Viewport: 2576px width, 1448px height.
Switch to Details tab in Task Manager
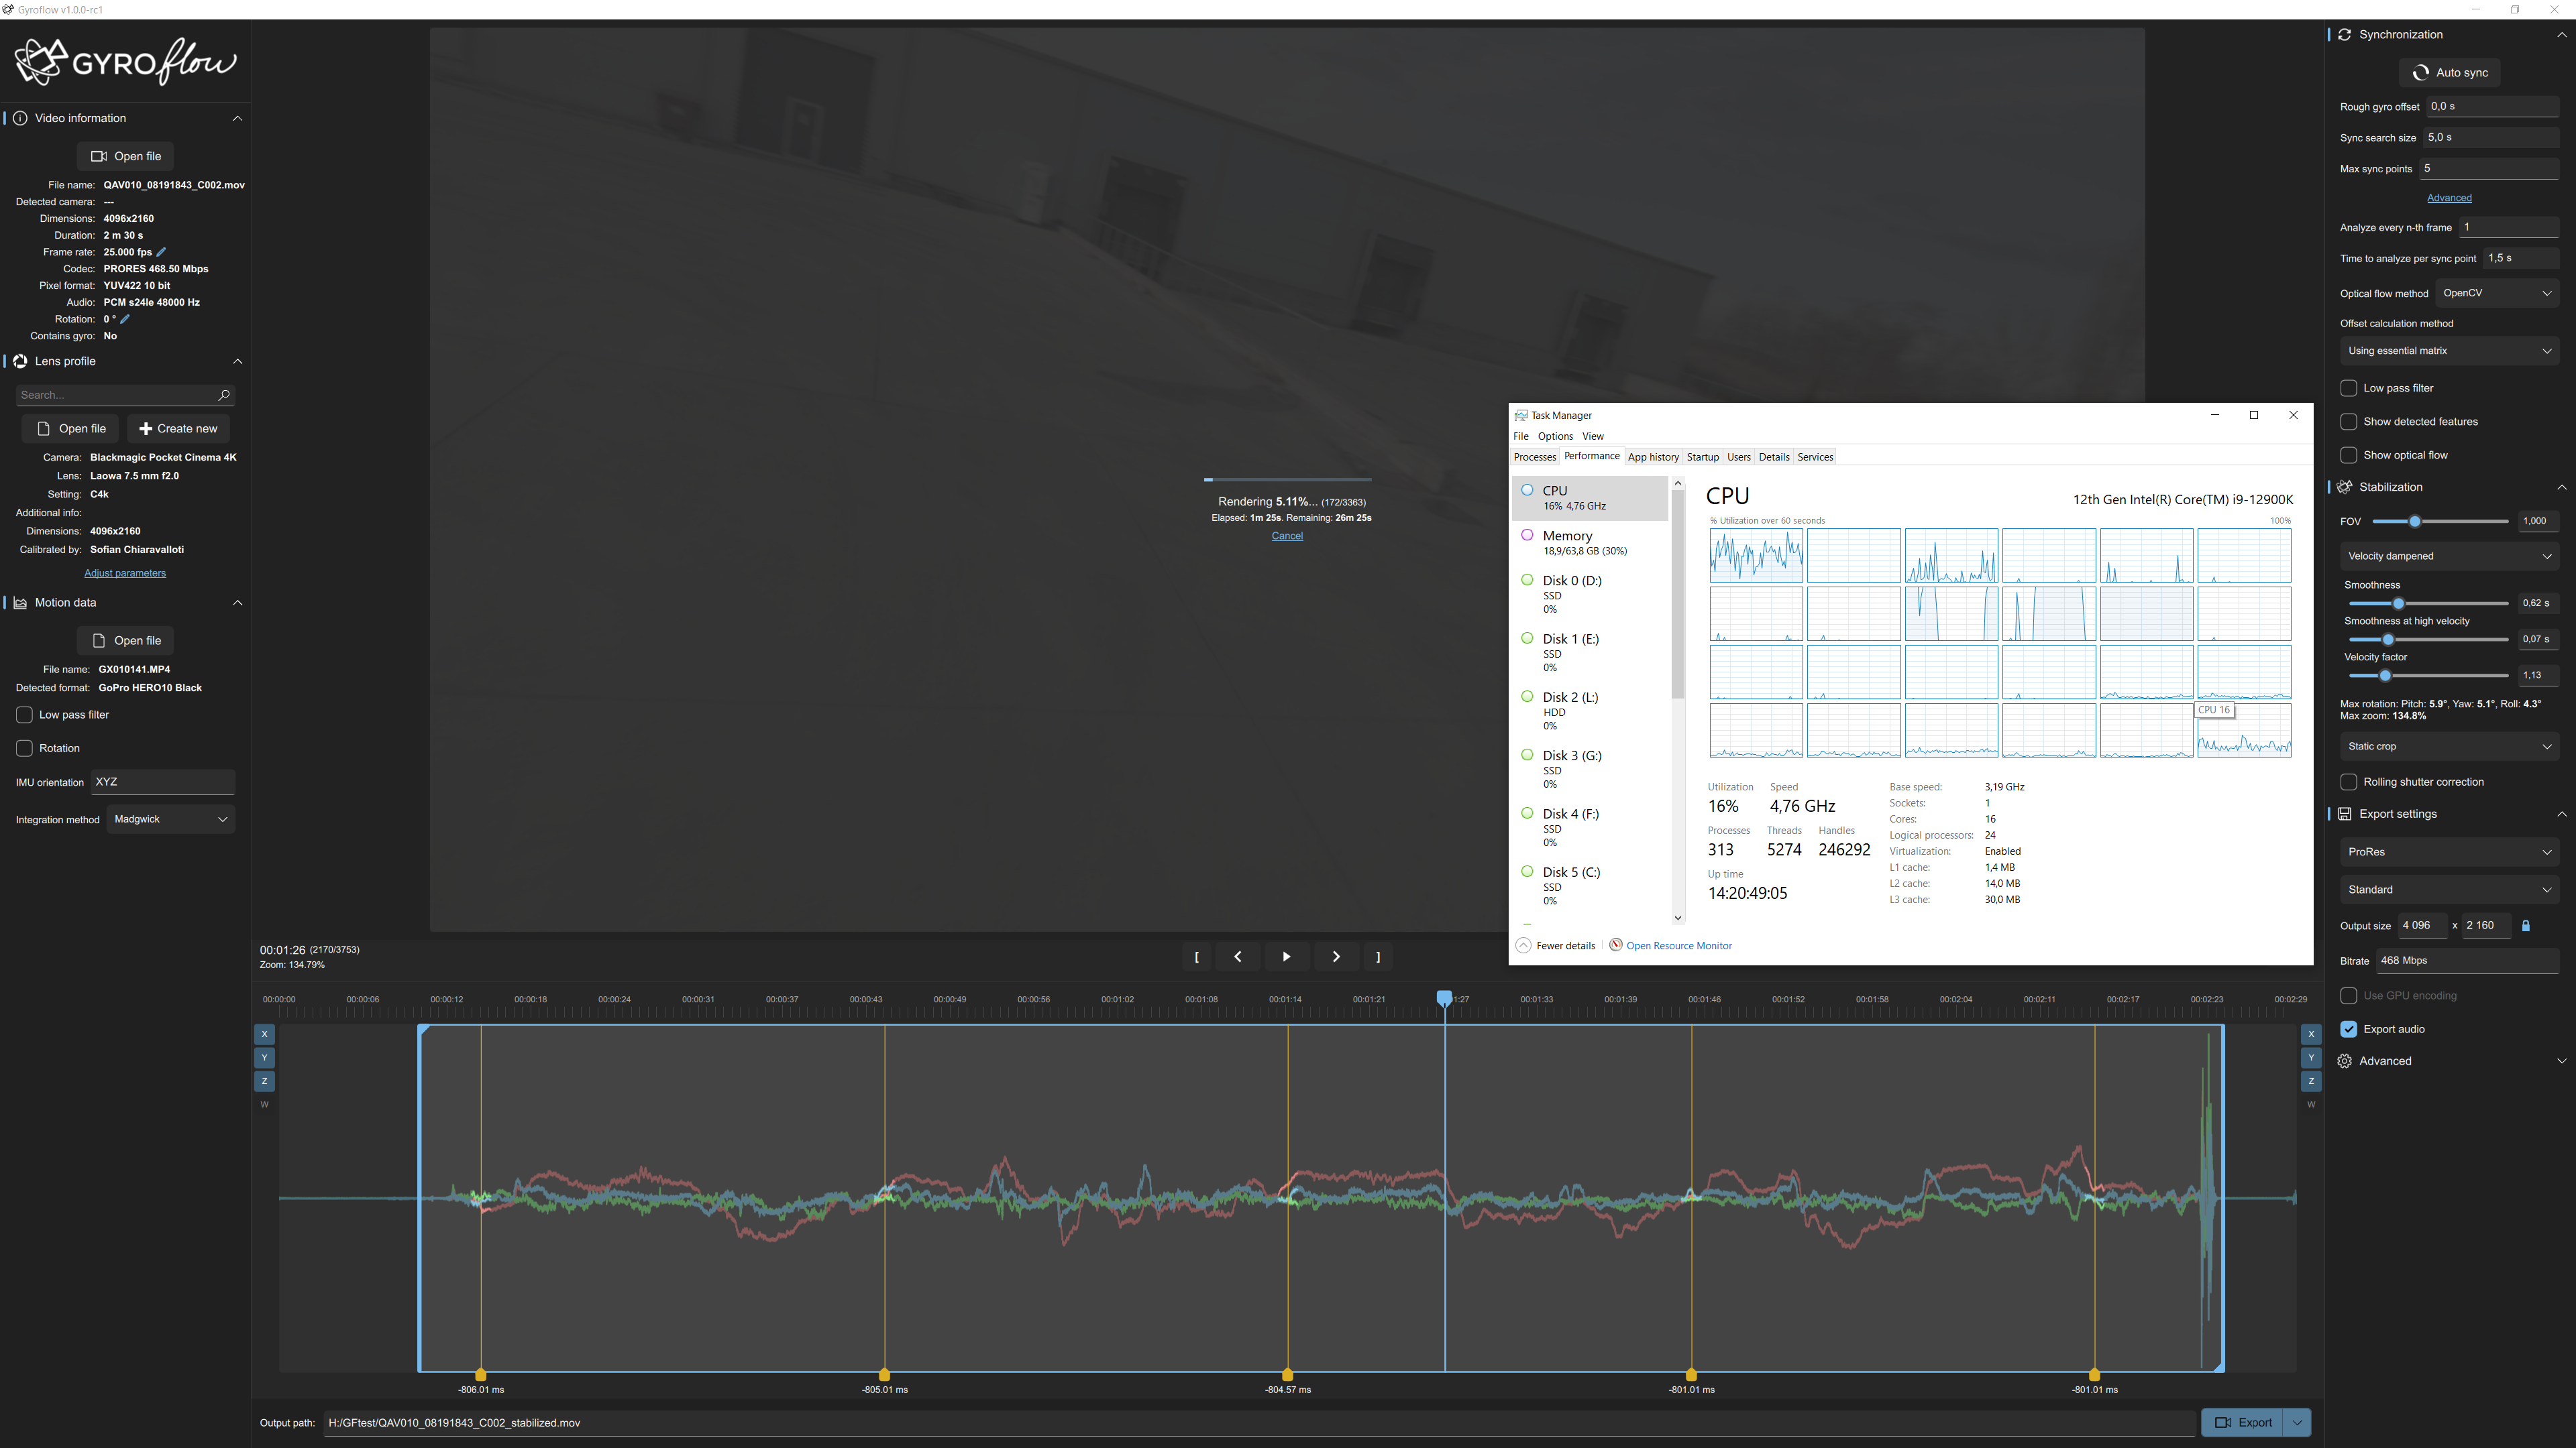pos(1774,457)
